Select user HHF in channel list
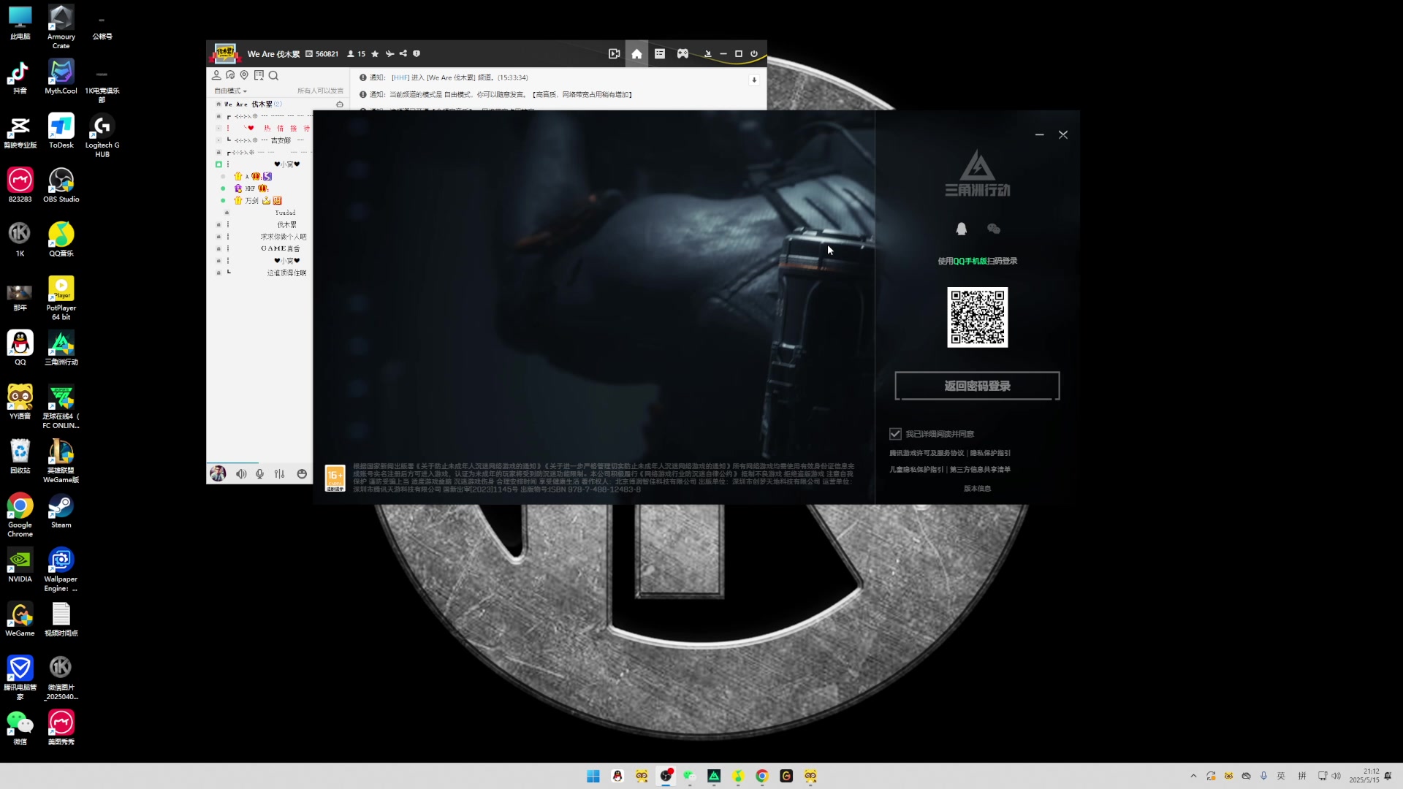The height and width of the screenshot is (789, 1403). point(251,188)
